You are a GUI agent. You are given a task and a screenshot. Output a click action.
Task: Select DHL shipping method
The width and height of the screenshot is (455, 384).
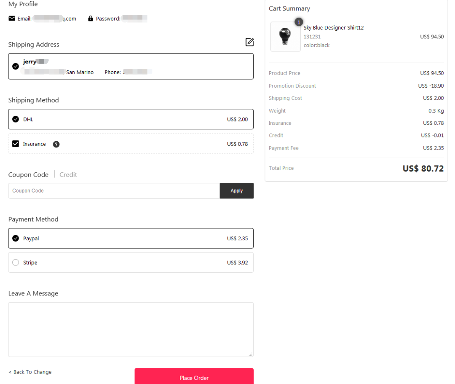(x=131, y=119)
